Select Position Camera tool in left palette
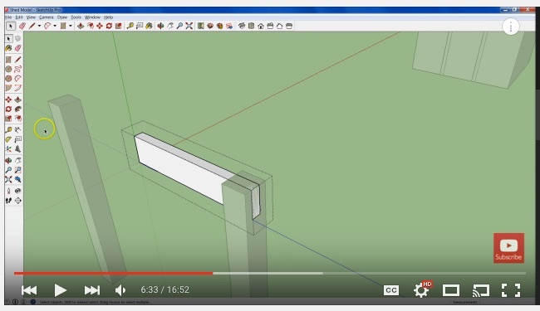This screenshot has width=540, height=311. click(8, 191)
